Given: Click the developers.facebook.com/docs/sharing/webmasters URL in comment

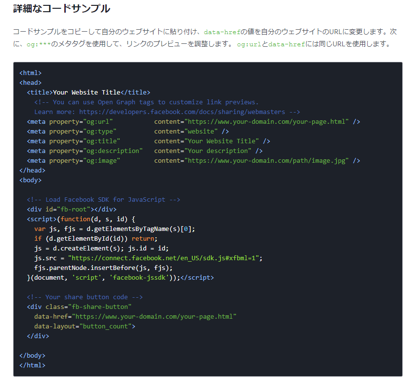Looking at the screenshot, I should [182, 112].
